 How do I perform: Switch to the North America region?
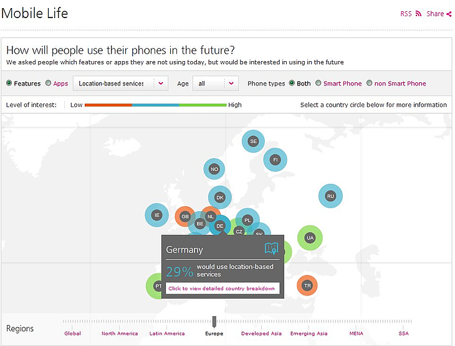click(x=120, y=334)
